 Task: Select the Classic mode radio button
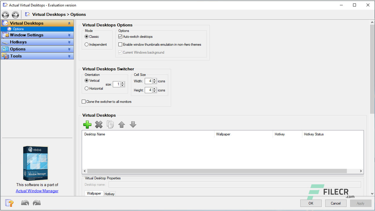point(86,37)
